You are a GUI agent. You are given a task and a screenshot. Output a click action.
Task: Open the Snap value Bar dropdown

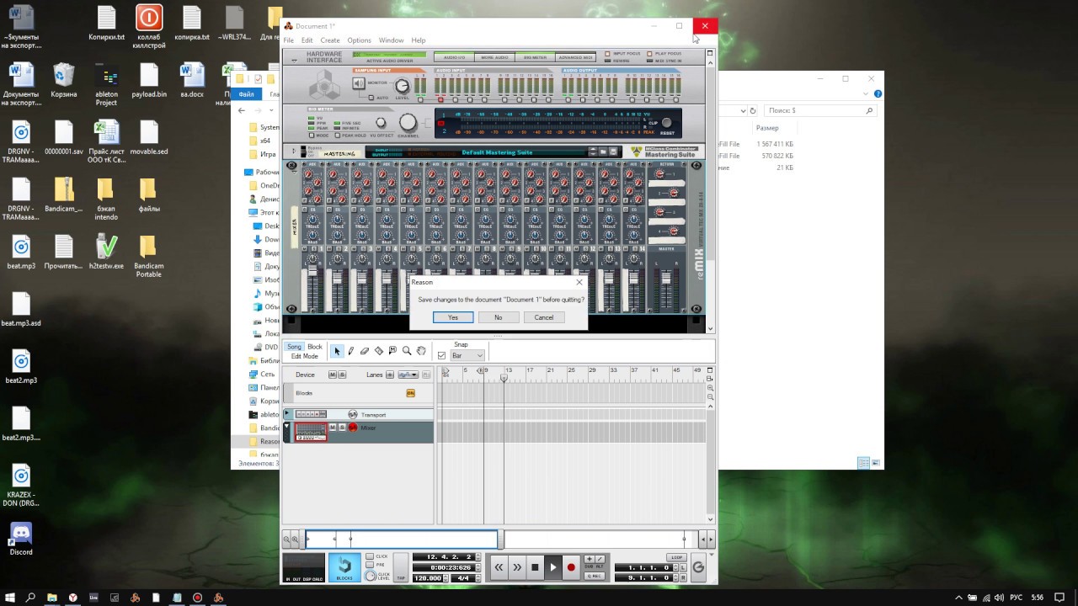pos(467,356)
